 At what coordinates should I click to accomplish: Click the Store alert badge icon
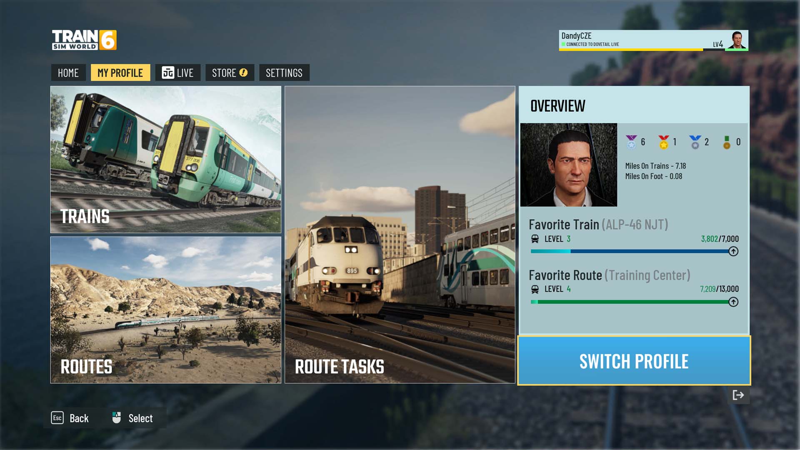(x=243, y=72)
